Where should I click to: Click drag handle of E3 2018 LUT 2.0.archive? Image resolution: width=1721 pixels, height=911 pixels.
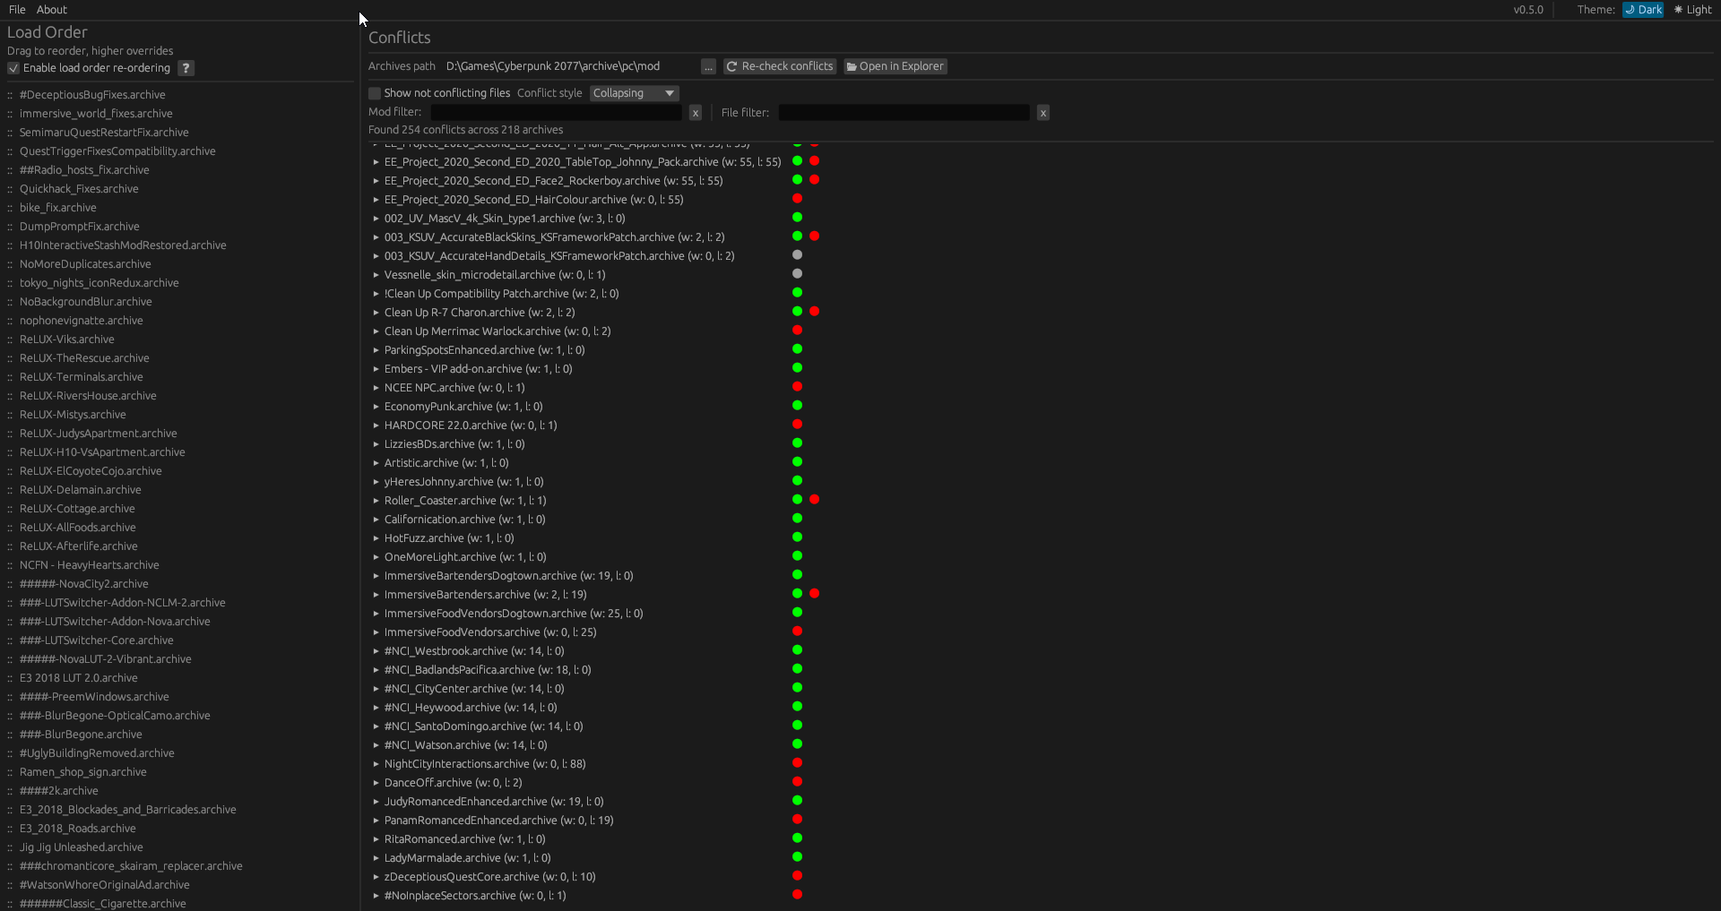pos(10,678)
